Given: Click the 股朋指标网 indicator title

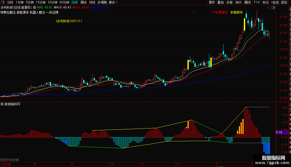Looking at the screenshot, I should 12,104.
